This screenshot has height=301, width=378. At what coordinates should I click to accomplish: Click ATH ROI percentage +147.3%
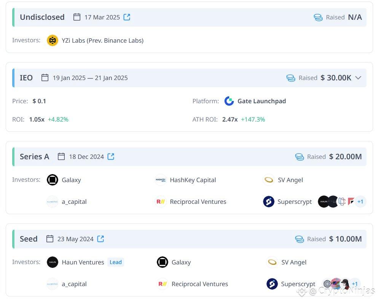pyautogui.click(x=253, y=120)
